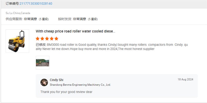Open the road roller product title link
This screenshot has width=207, height=103.
pyautogui.click(x=75, y=31)
